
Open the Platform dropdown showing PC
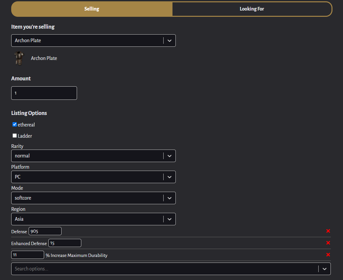93,177
